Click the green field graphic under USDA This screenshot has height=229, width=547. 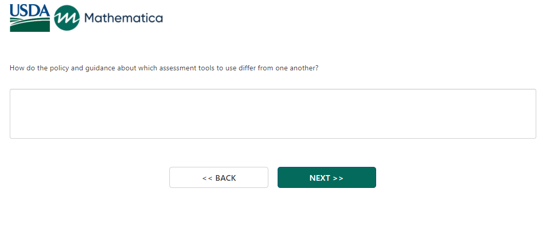tap(30, 25)
